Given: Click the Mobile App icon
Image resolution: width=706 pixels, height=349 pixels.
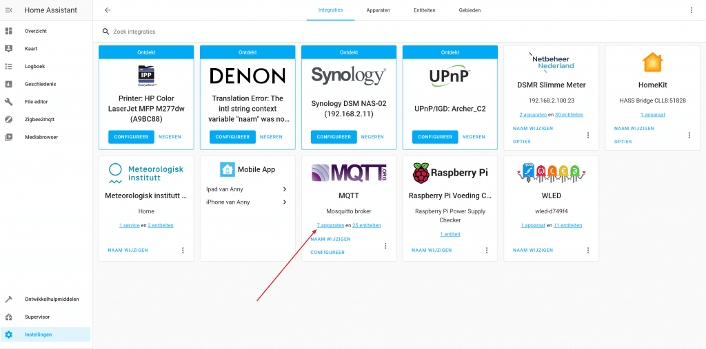Looking at the screenshot, I should point(227,169).
